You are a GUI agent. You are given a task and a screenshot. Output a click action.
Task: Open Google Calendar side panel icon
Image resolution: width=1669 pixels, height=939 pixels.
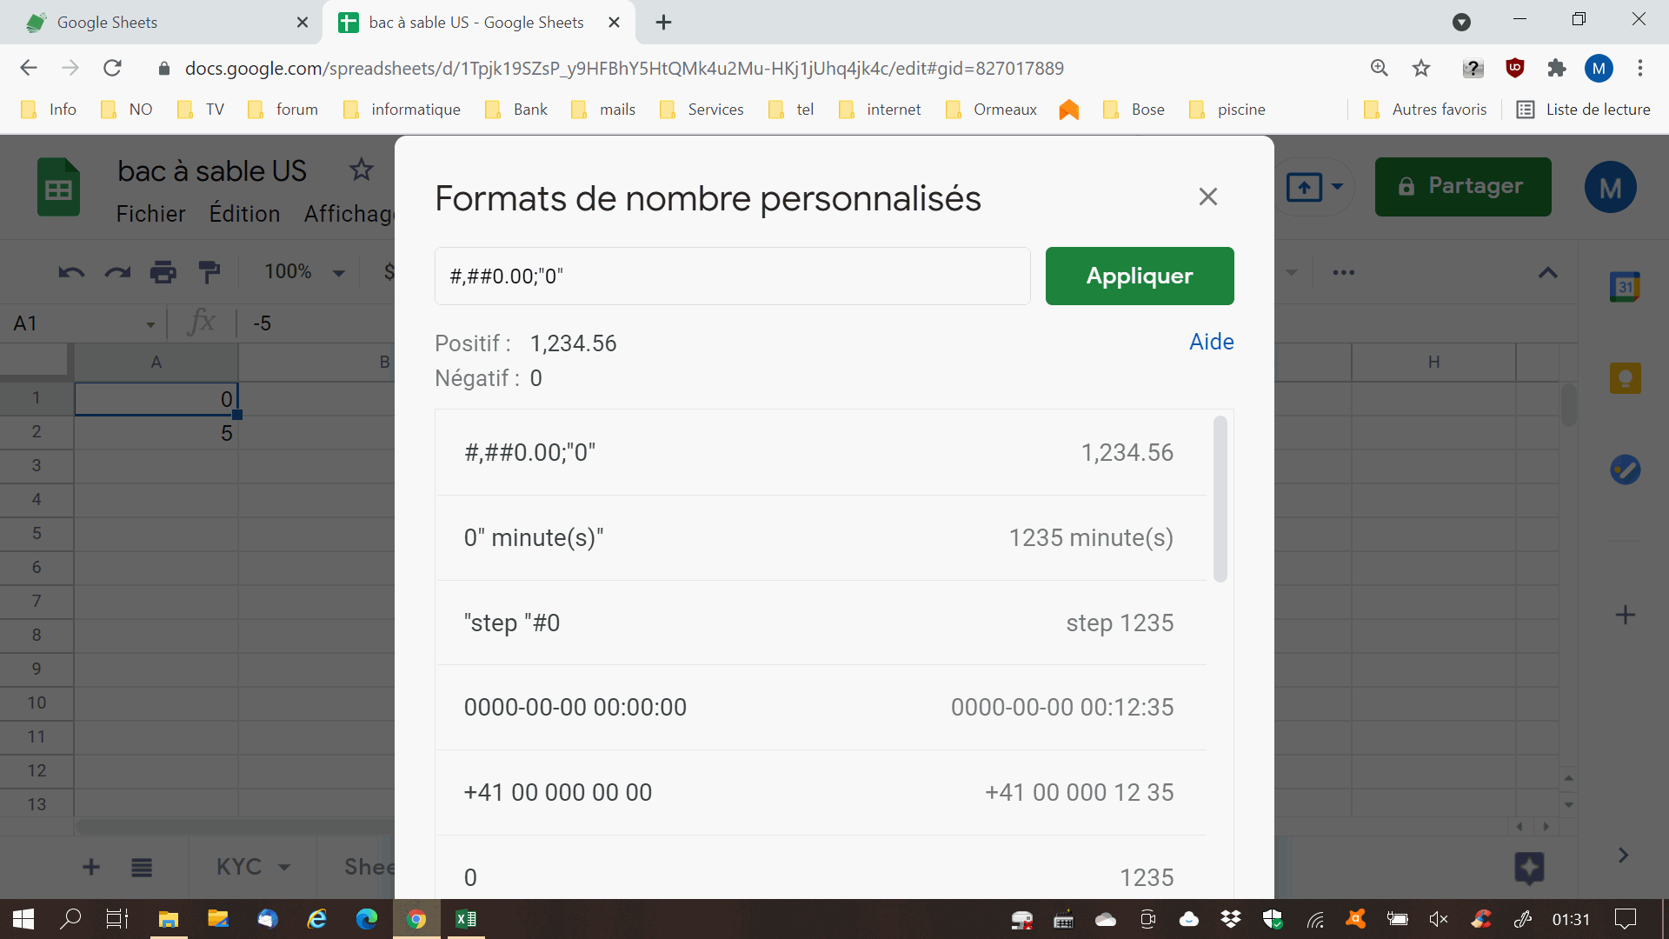[x=1624, y=287]
